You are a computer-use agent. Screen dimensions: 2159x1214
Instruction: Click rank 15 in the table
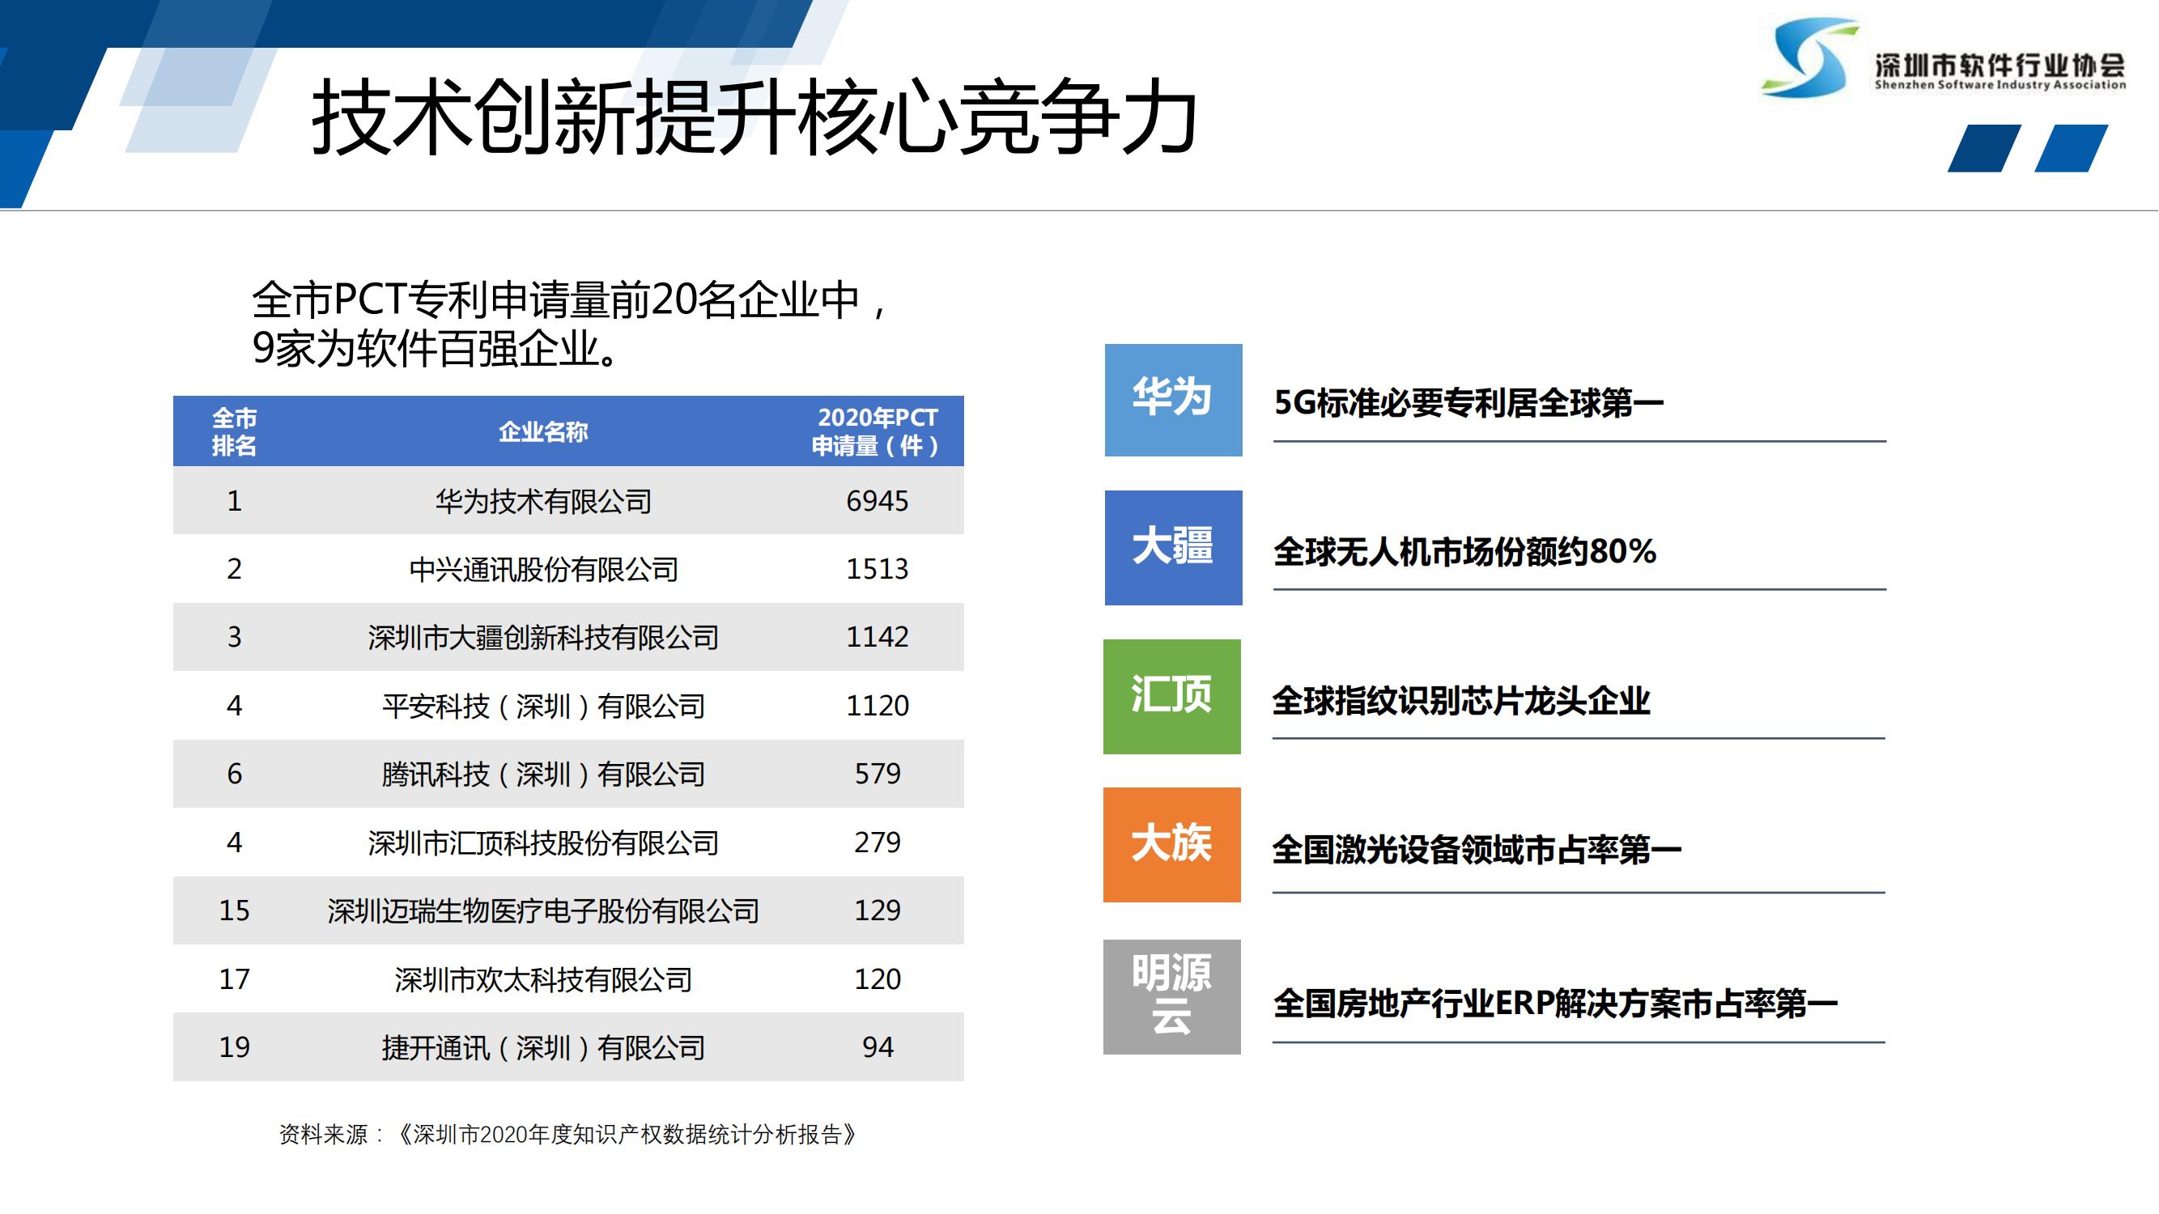(234, 910)
